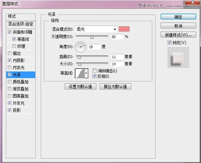Toggle the 斜面和浮雕 checkbox
Viewport: 201px width, 163px height.
(x=9, y=32)
